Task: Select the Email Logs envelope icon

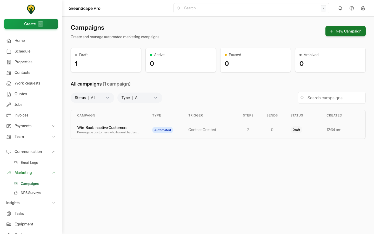Action: 16,162
